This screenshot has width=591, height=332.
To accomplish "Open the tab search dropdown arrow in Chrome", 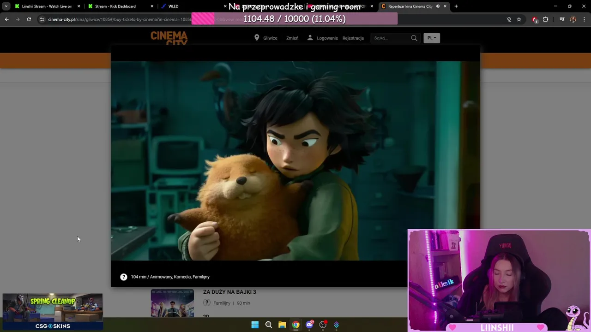I will (x=6, y=6).
